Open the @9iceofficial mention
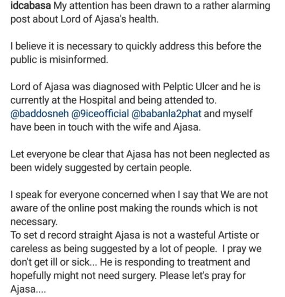This screenshot has width=285, height=297. pyautogui.click(x=100, y=113)
